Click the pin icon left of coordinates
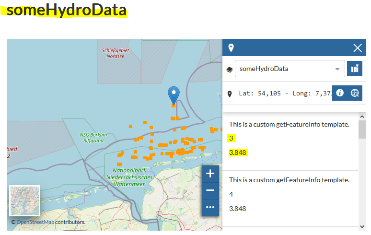Viewport: 371px width, 235px height. [x=230, y=94]
